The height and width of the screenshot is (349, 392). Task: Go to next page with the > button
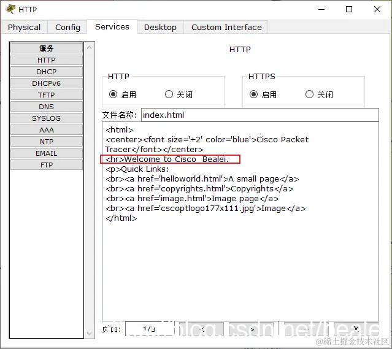tap(253, 329)
